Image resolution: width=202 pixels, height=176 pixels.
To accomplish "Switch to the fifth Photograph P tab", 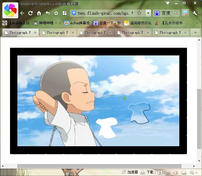I will coord(170,32).
